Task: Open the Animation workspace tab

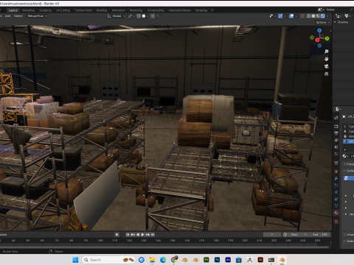Action: [118, 10]
